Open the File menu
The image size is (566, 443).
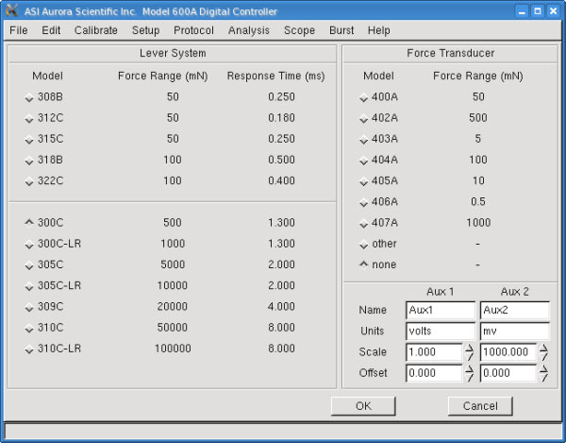(x=19, y=30)
